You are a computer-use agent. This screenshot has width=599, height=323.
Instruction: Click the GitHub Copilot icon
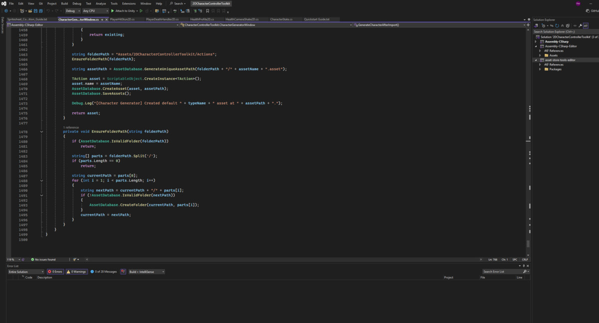pyautogui.click(x=588, y=10)
